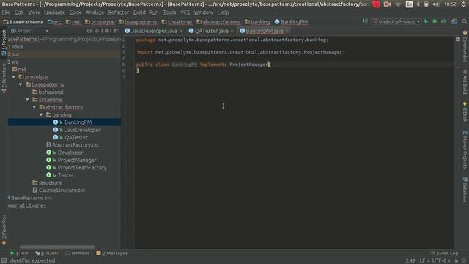Open the Database side panel
Screen dimensions: 469x264
point(465,190)
